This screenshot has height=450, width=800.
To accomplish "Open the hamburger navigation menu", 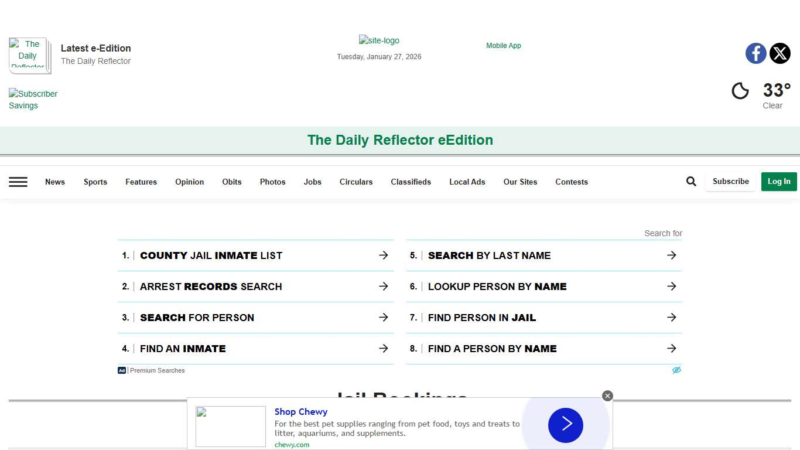I will pos(18,182).
